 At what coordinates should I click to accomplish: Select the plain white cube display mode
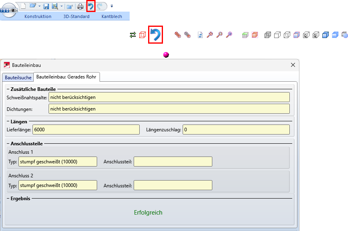tap(277, 35)
